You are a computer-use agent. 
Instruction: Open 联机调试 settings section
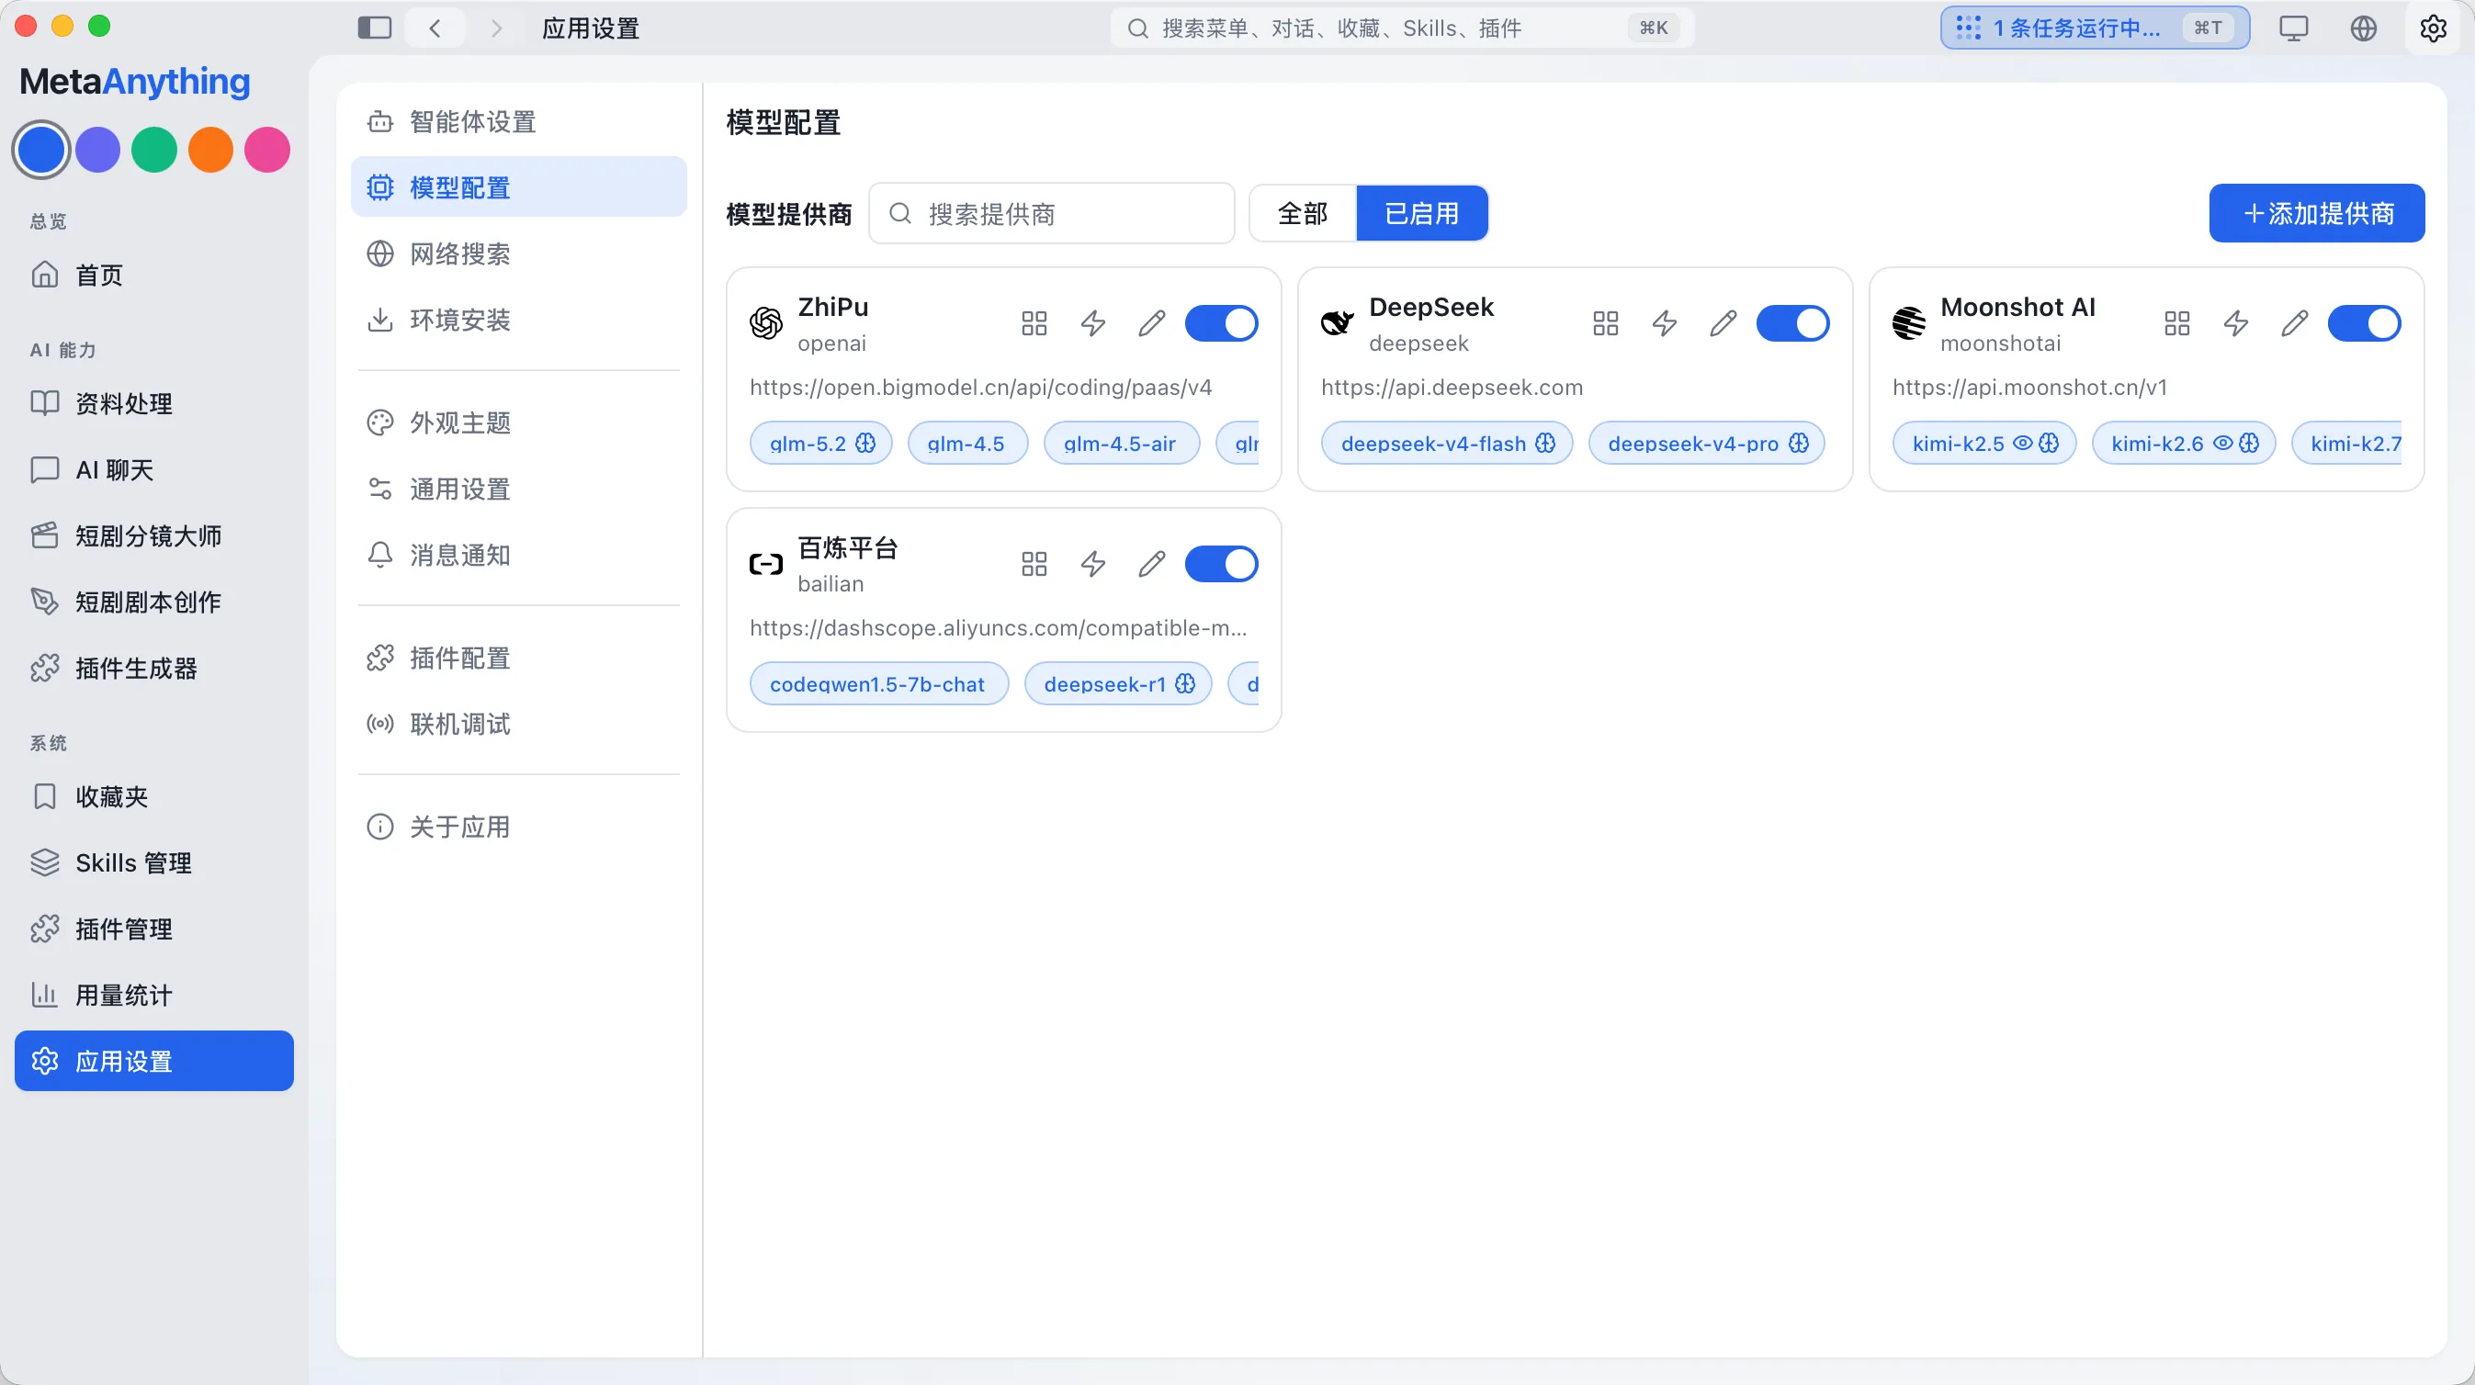(519, 725)
